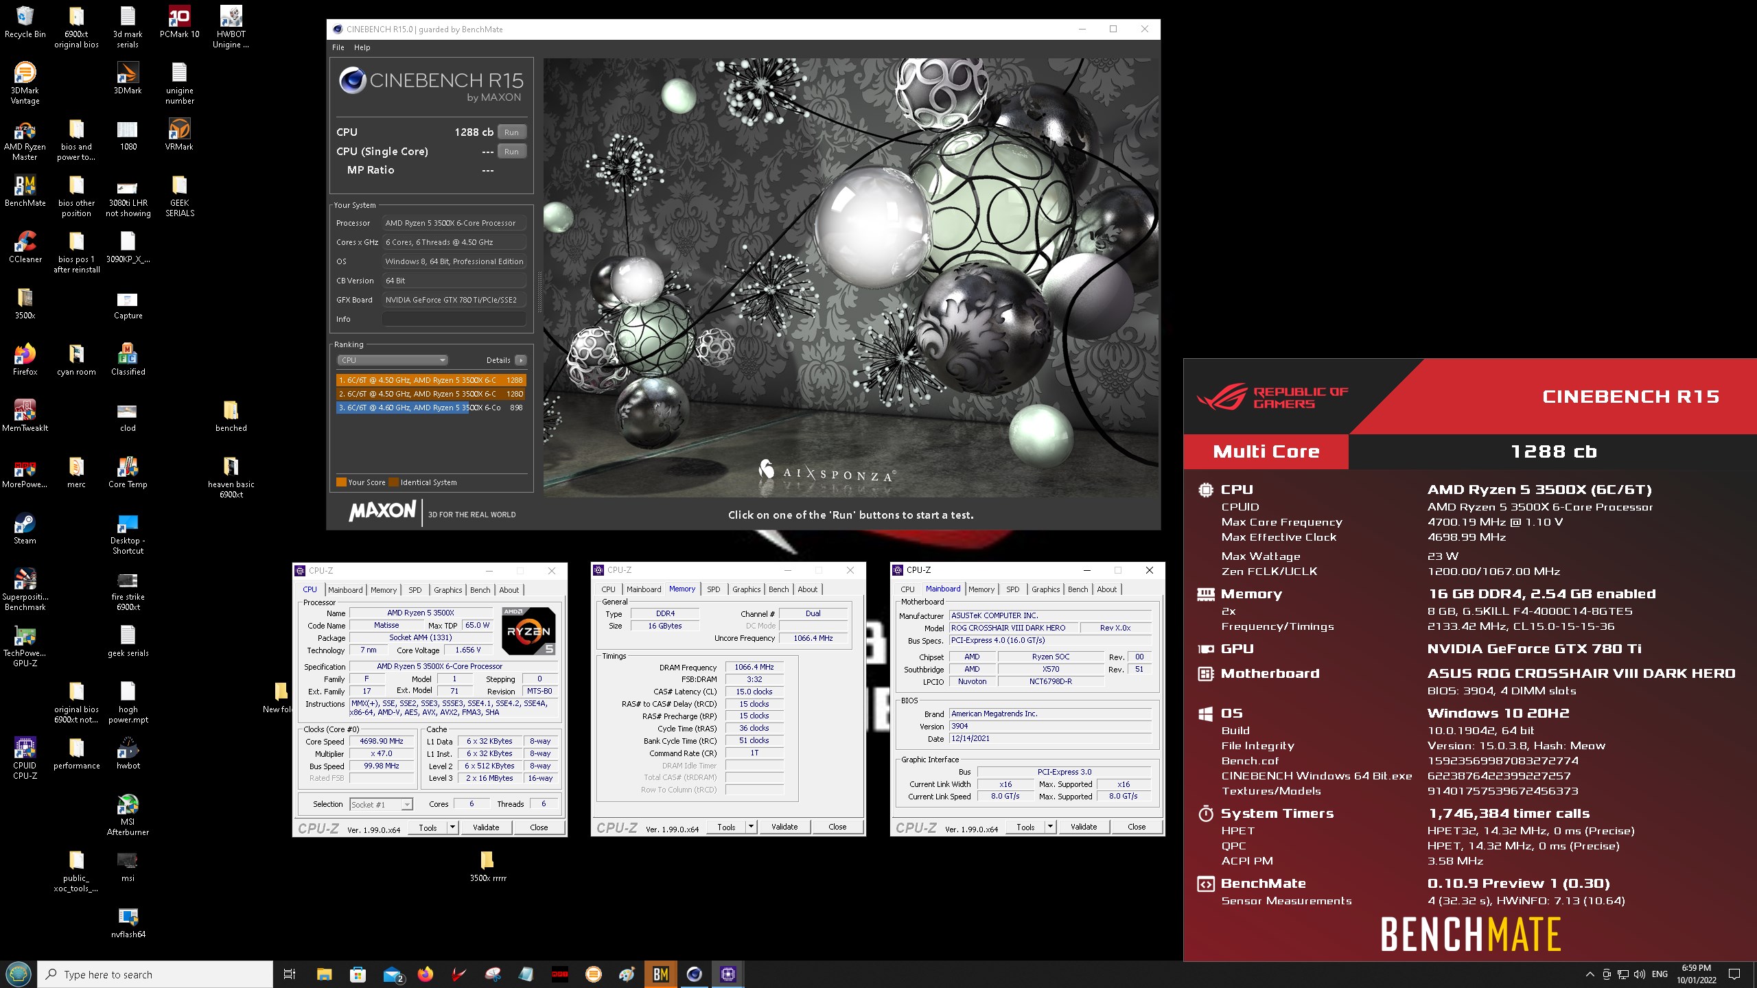
Task: Open the nvflash64 desktop icon
Action: click(x=128, y=922)
